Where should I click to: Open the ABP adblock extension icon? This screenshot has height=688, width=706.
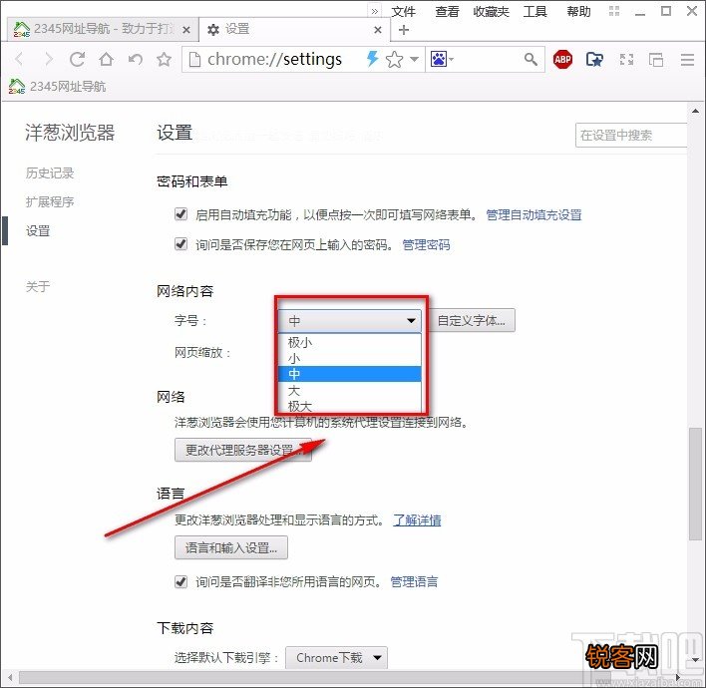coord(562,59)
